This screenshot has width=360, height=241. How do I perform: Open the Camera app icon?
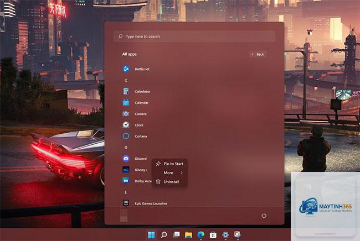(126, 114)
